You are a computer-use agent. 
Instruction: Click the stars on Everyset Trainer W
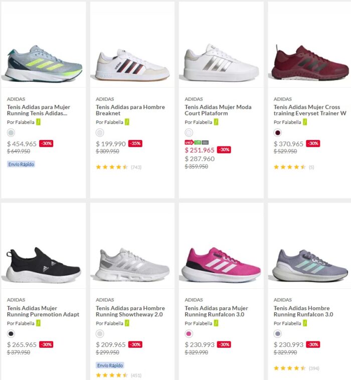[290, 167]
